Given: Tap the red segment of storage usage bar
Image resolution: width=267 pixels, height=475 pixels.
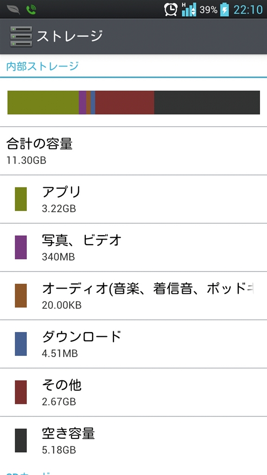Looking at the screenshot, I should (x=125, y=103).
